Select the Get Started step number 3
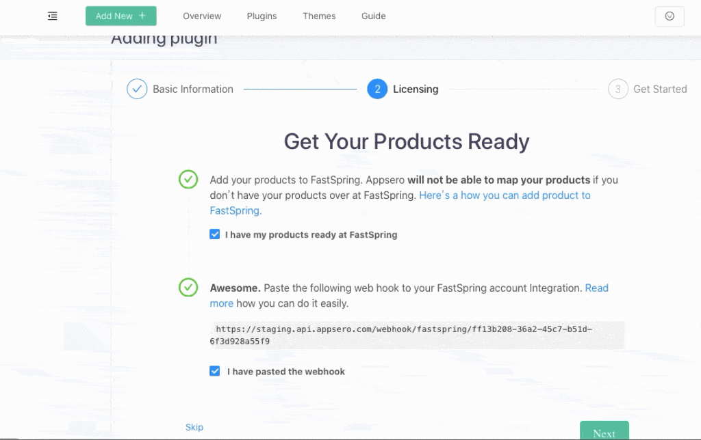The height and width of the screenshot is (440, 701). (x=618, y=89)
